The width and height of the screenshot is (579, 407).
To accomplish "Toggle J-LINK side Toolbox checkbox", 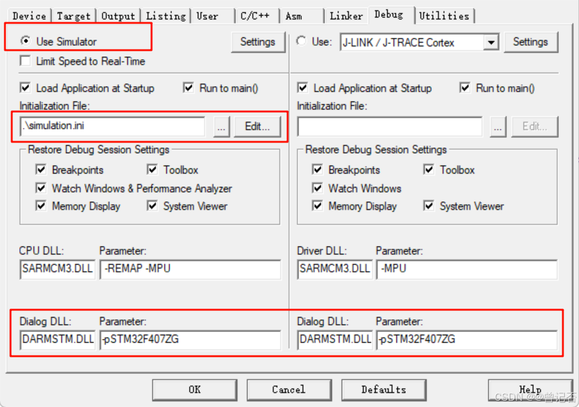I will point(428,169).
